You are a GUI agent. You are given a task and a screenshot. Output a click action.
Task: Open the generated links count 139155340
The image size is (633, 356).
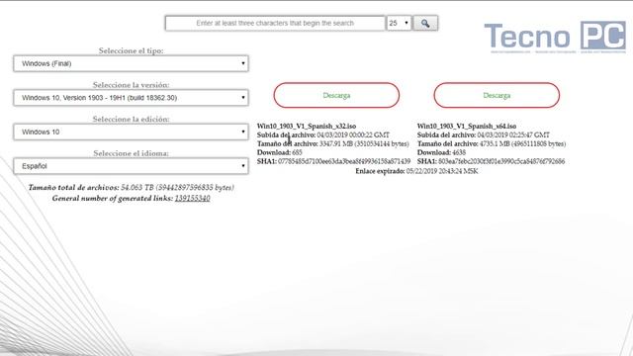[x=192, y=198]
